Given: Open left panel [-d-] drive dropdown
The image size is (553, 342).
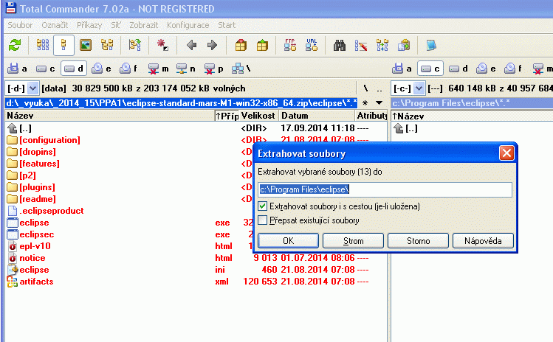Looking at the screenshot, I should click(x=32, y=88).
